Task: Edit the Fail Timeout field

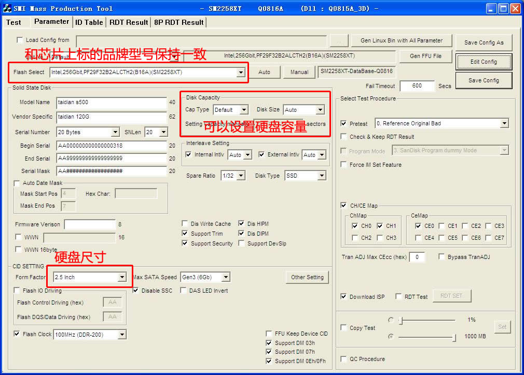Action: (417, 86)
